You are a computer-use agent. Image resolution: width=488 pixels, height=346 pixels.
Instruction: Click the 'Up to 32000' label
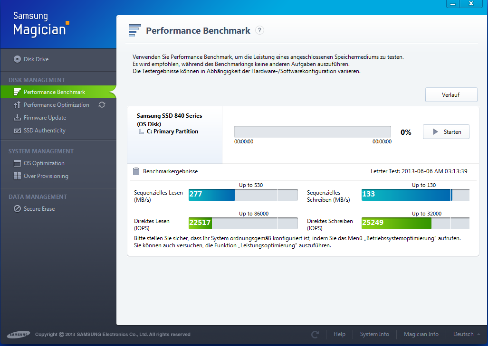pyautogui.click(x=427, y=214)
